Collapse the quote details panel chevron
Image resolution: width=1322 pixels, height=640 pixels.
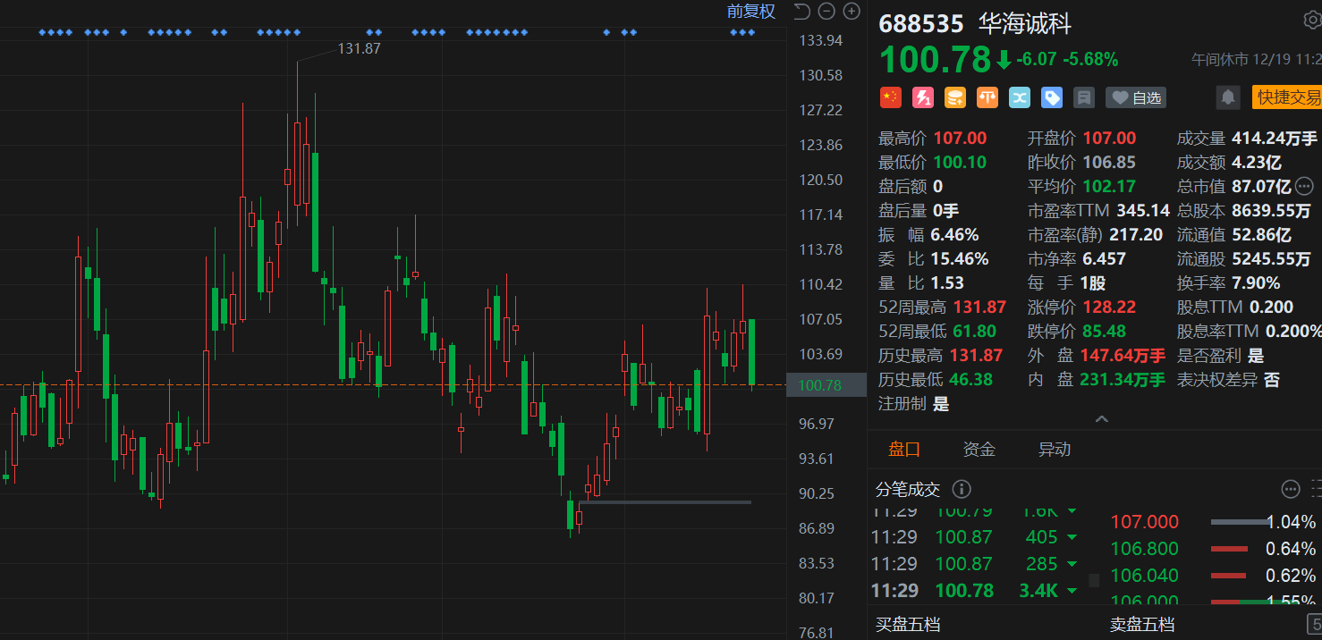point(1101,419)
